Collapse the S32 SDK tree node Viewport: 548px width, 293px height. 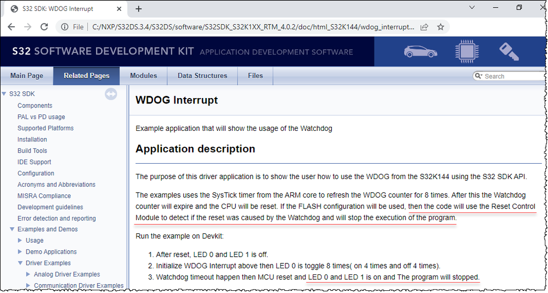point(4,94)
